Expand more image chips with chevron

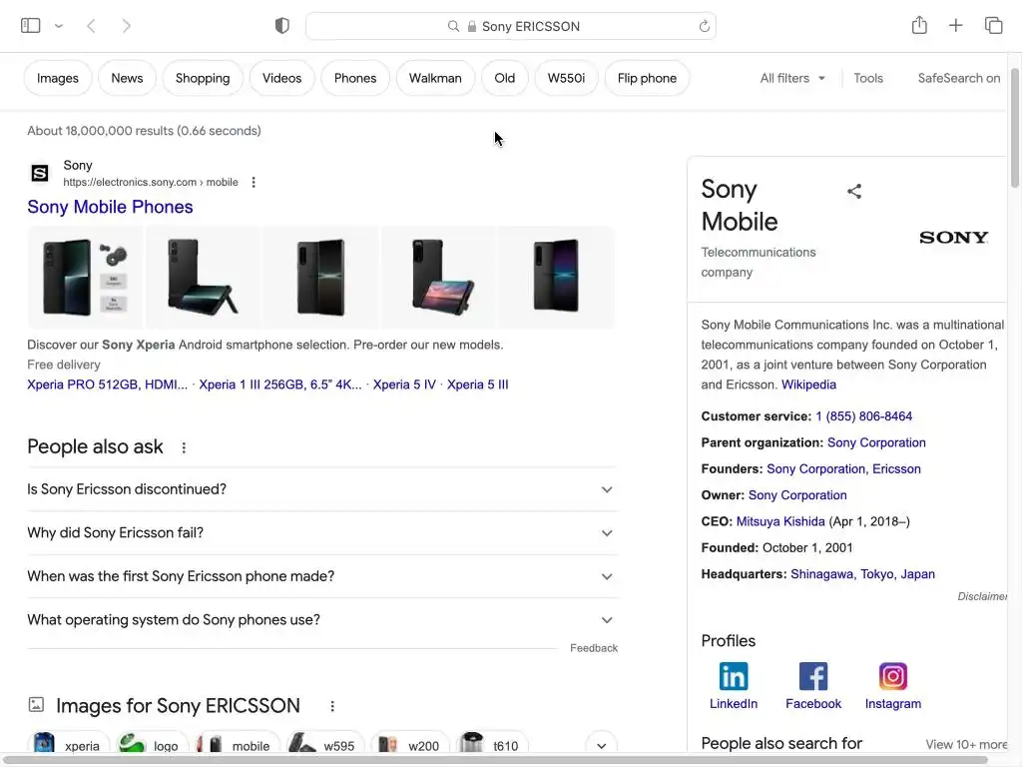pyautogui.click(x=602, y=745)
